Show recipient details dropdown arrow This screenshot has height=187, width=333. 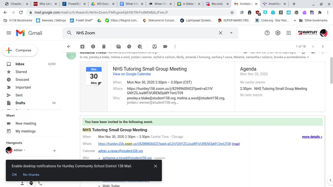(x=308, y=57)
